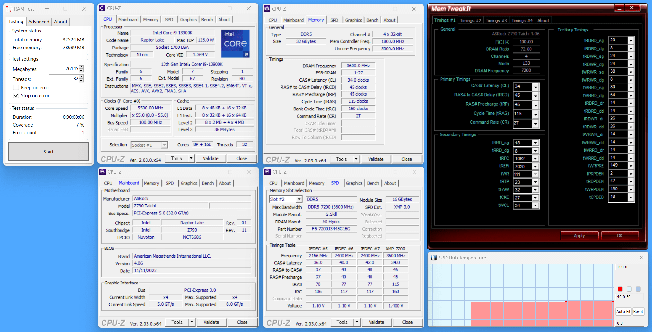Click the red color swatch in SPD Hub Temperature

620,289
